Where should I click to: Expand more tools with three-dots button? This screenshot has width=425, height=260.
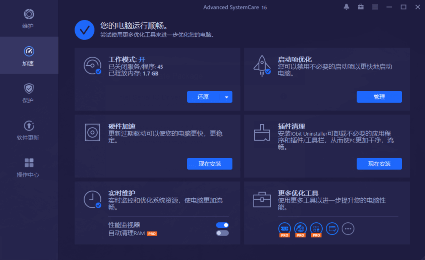point(348,228)
